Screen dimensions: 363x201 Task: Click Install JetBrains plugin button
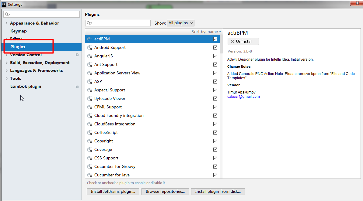113,192
